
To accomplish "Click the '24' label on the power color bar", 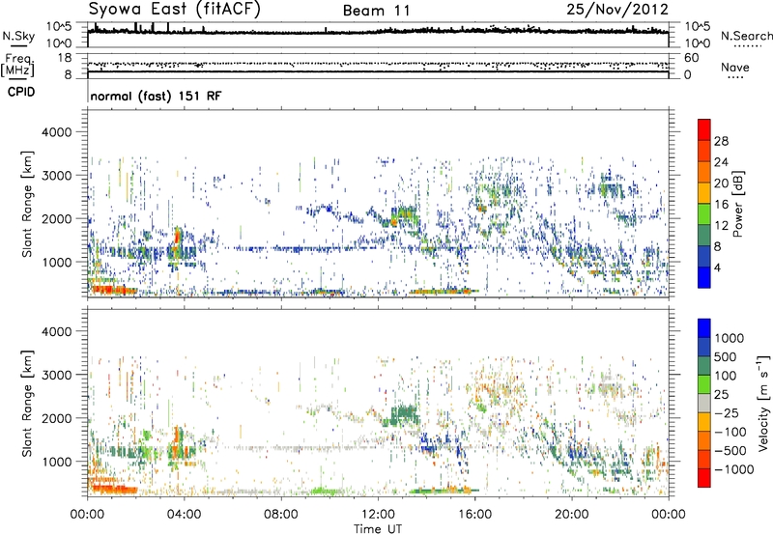I will click(721, 162).
